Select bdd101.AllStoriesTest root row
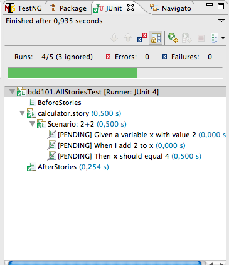This screenshot has width=229, height=265. (x=115, y=92)
